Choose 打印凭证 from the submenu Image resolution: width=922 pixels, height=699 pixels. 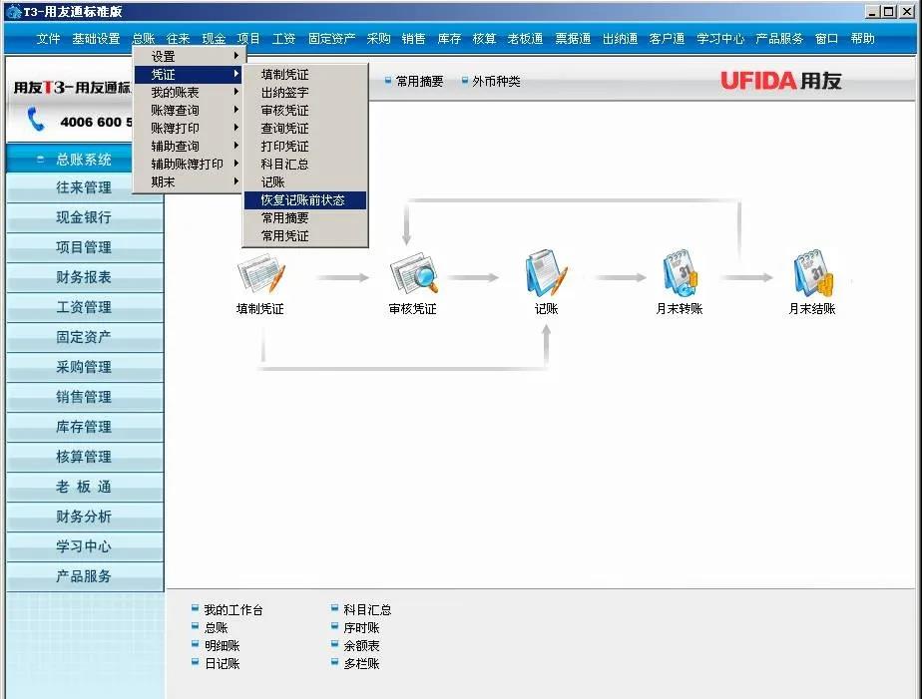click(x=305, y=146)
